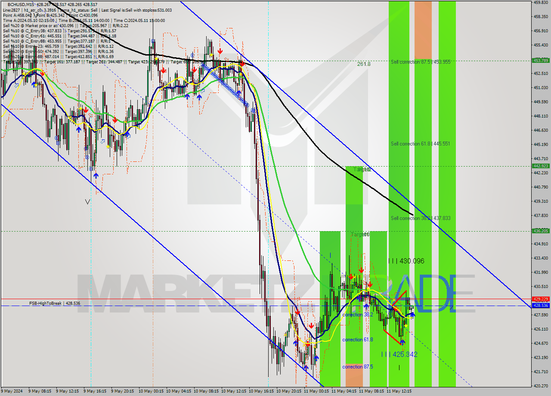Click the 437.830 price axis value
Viewport: 551px width, 396px height.
pos(541,215)
